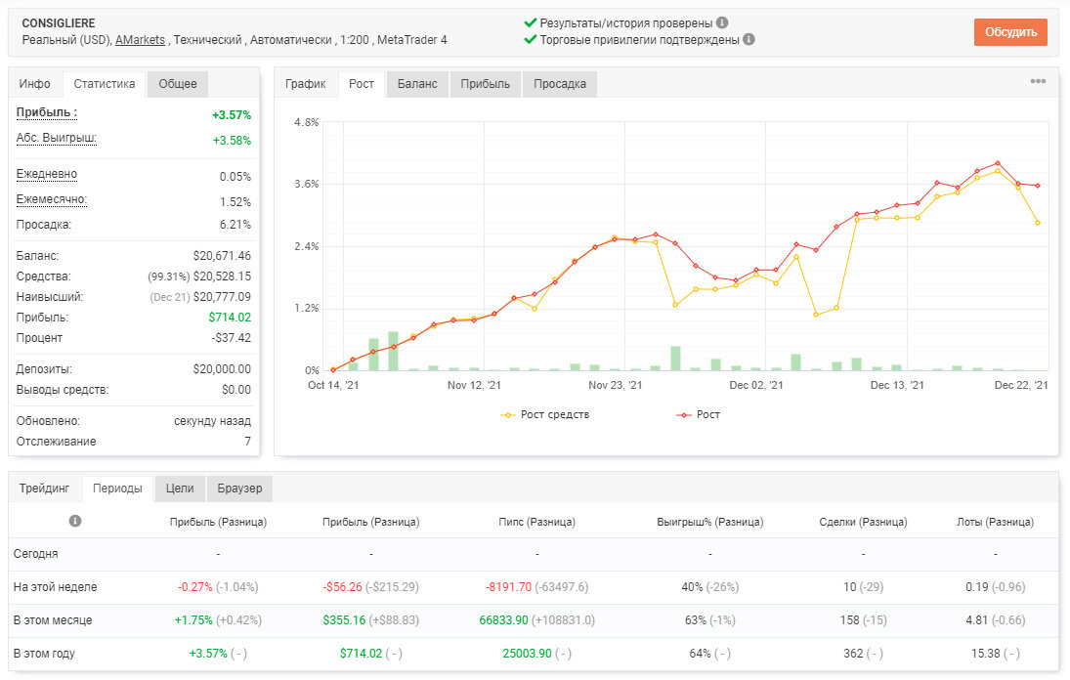
Task: Toggle the Рост средств legend series
Action: [544, 414]
